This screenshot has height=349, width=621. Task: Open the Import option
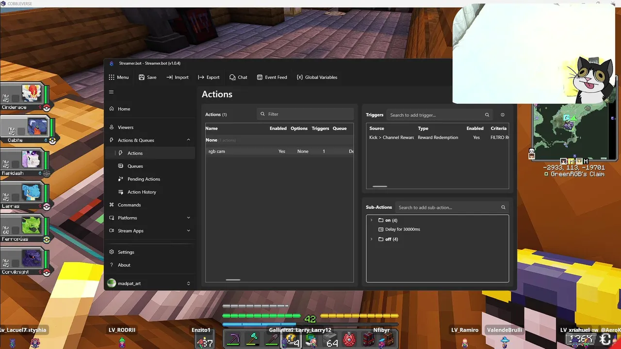(x=177, y=77)
